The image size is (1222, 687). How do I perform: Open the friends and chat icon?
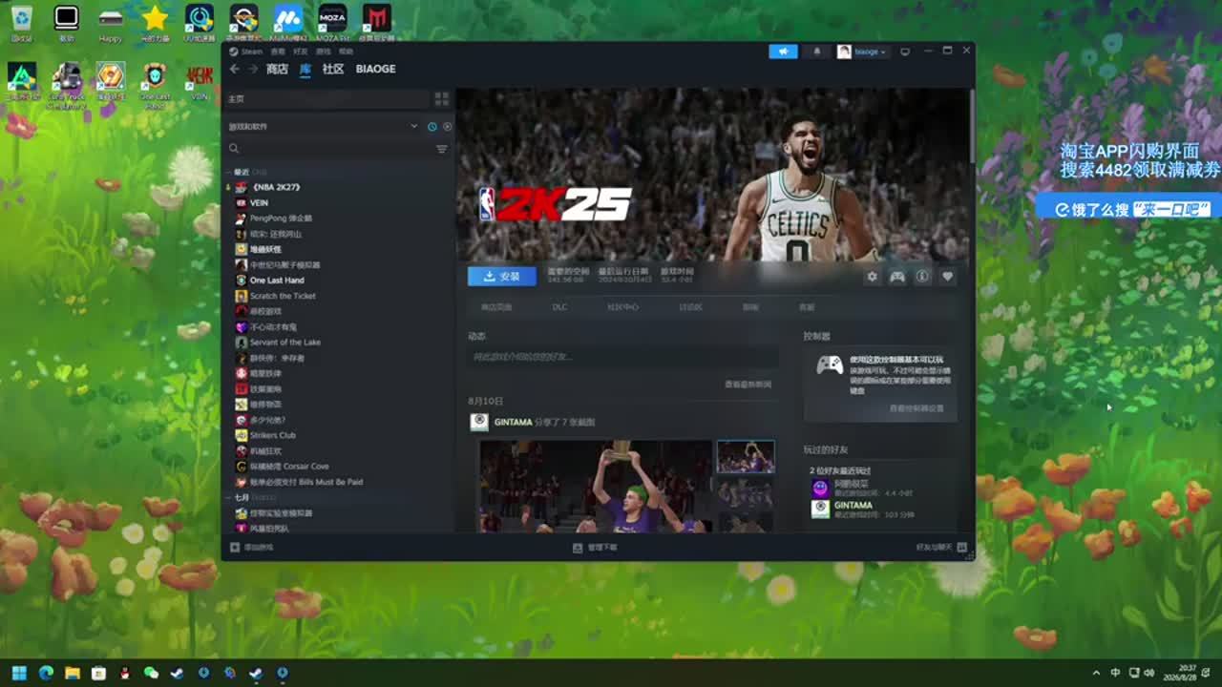click(x=961, y=548)
